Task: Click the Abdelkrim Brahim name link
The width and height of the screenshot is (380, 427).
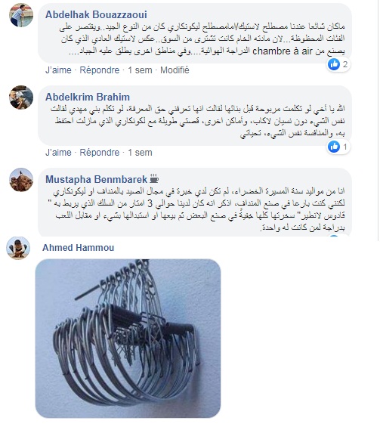Action: coord(88,97)
